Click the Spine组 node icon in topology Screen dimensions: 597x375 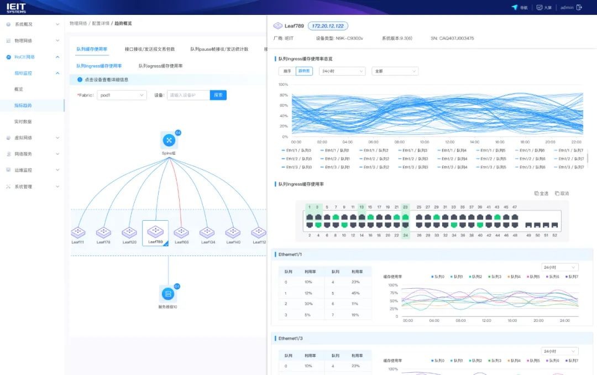(169, 140)
